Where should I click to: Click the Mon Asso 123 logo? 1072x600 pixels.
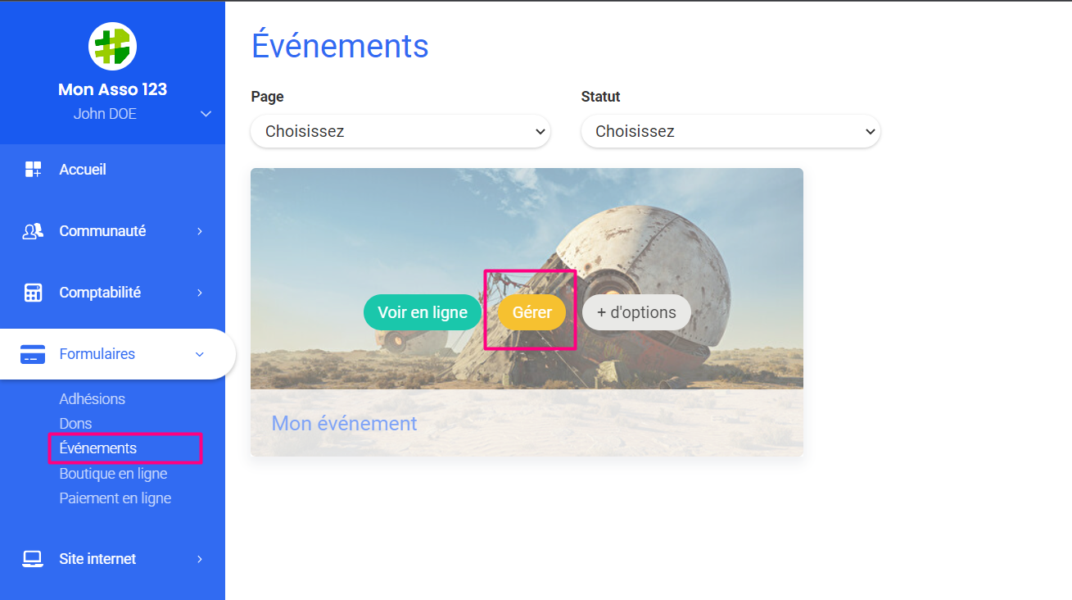(112, 46)
